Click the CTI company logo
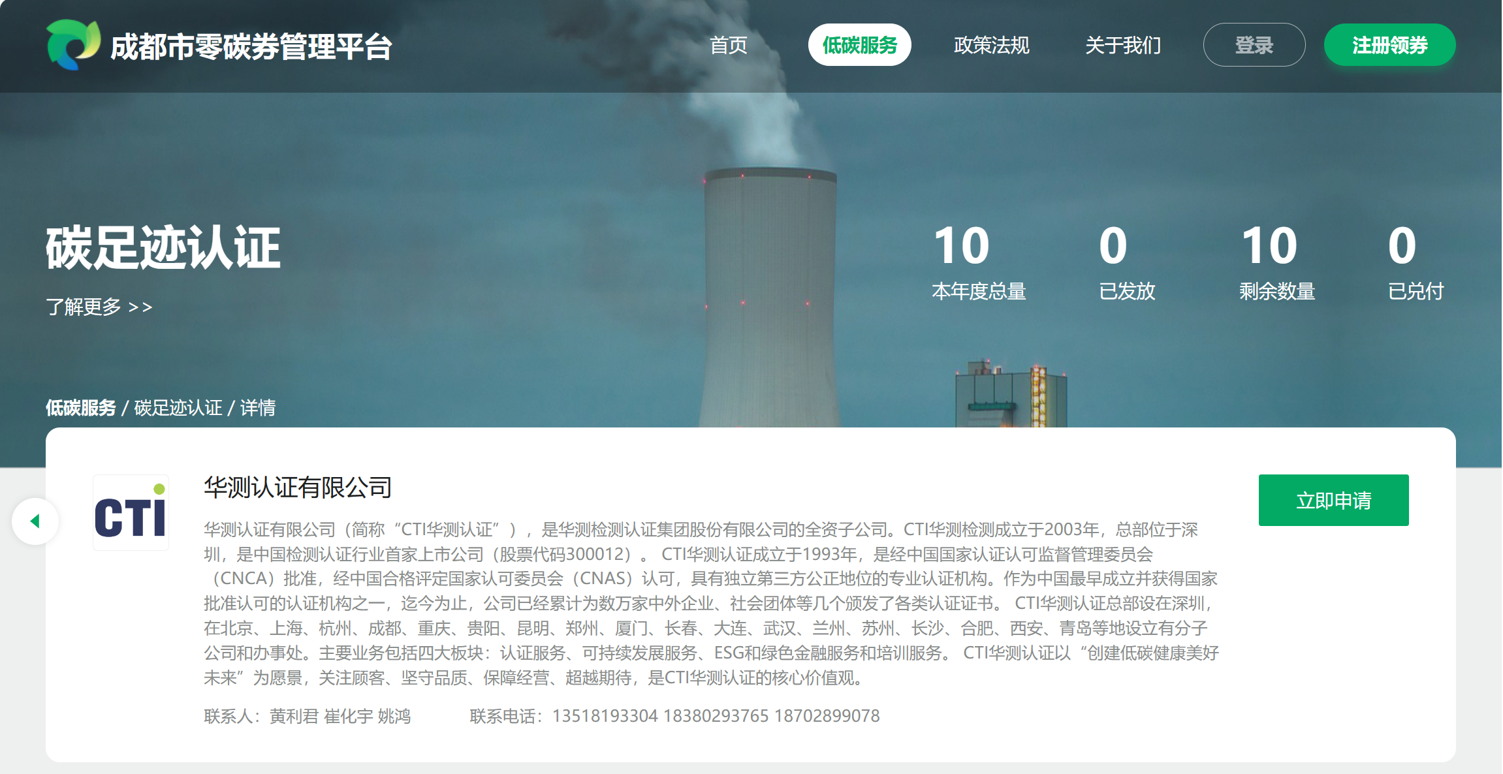Viewport: 1503px width, 774px height. 131,513
